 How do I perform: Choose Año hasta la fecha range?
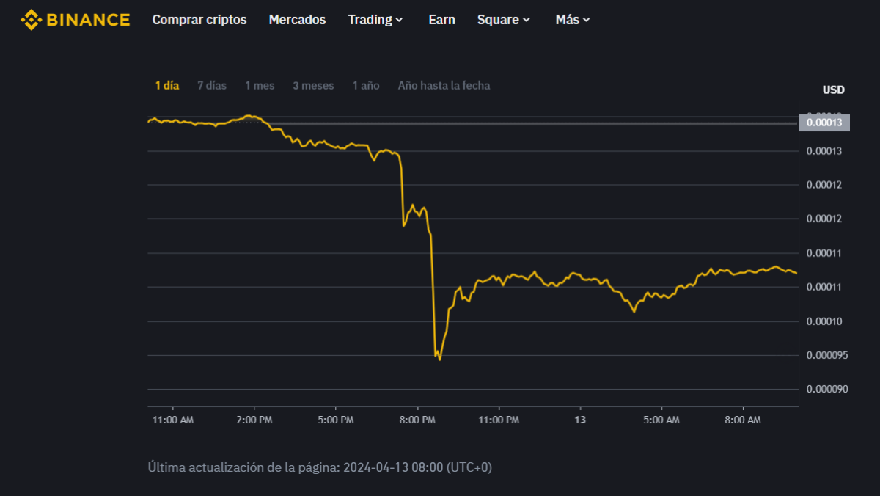coord(444,85)
